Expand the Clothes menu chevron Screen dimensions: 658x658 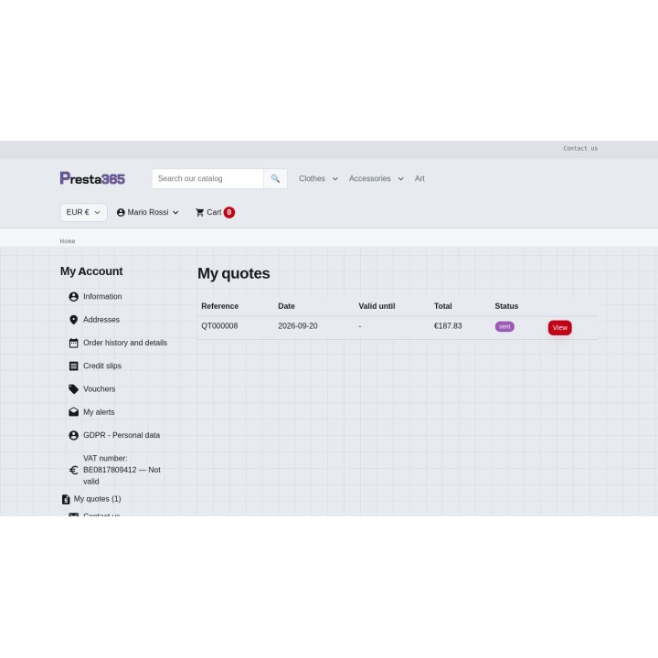tap(334, 179)
